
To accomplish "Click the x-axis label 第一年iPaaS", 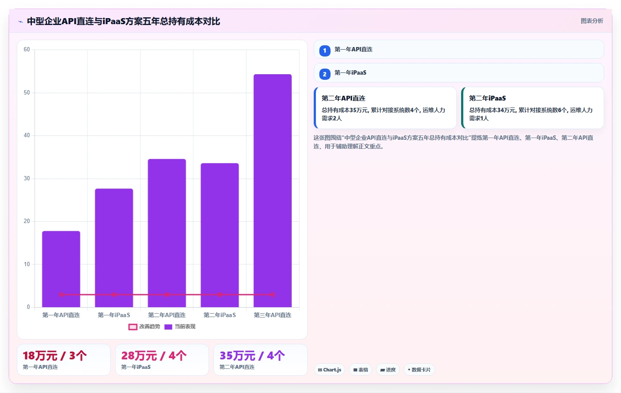I will [114, 315].
